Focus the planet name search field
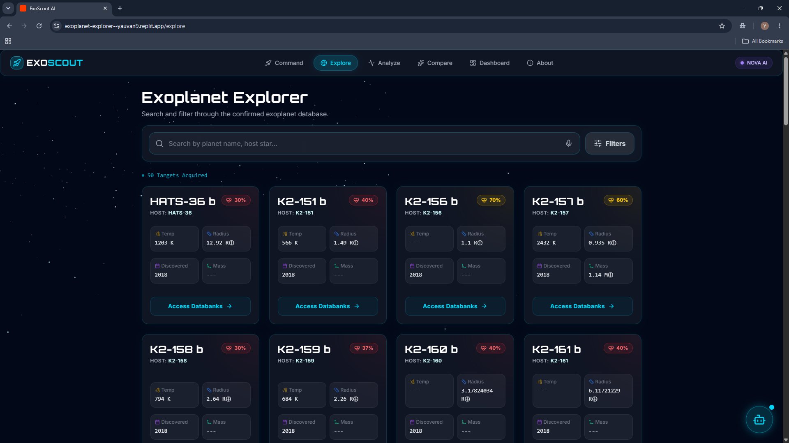 click(x=364, y=143)
